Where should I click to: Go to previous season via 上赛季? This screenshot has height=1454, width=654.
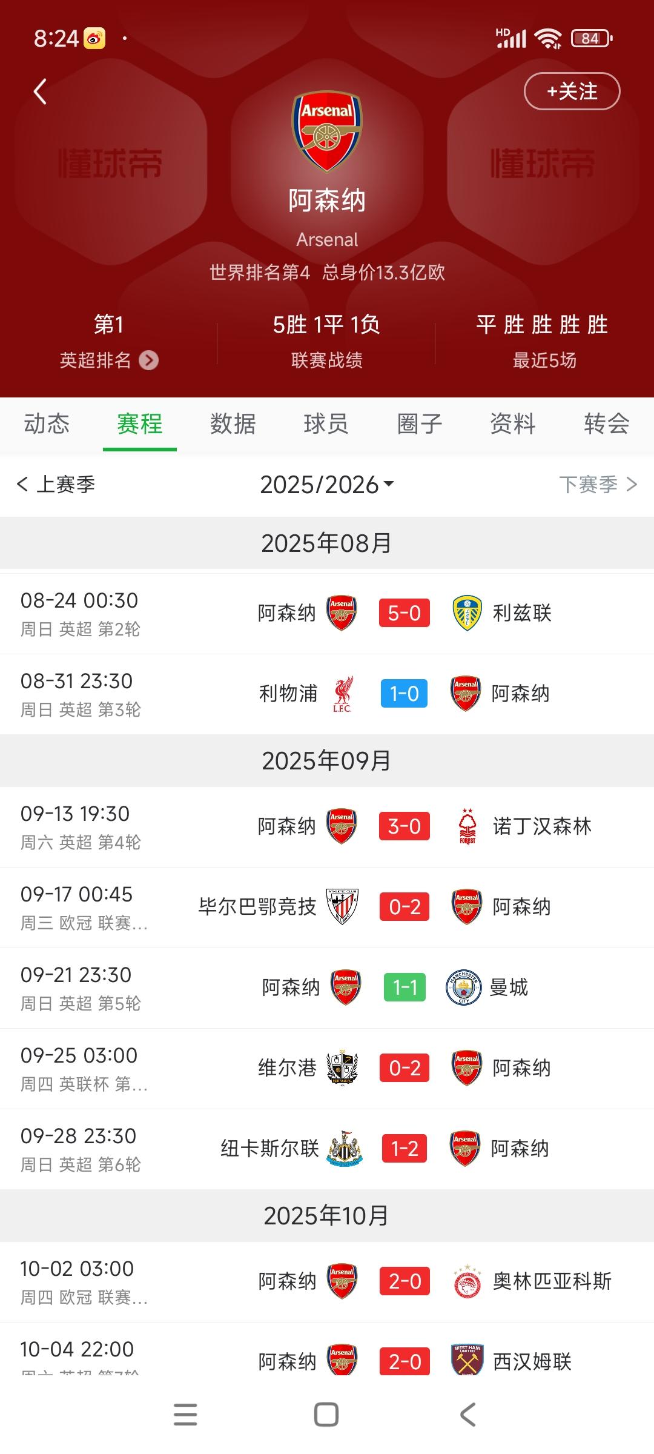click(56, 485)
